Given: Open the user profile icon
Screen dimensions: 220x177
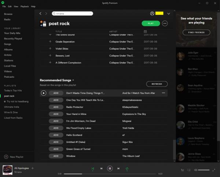Looking at the screenshot, I should [152, 14].
